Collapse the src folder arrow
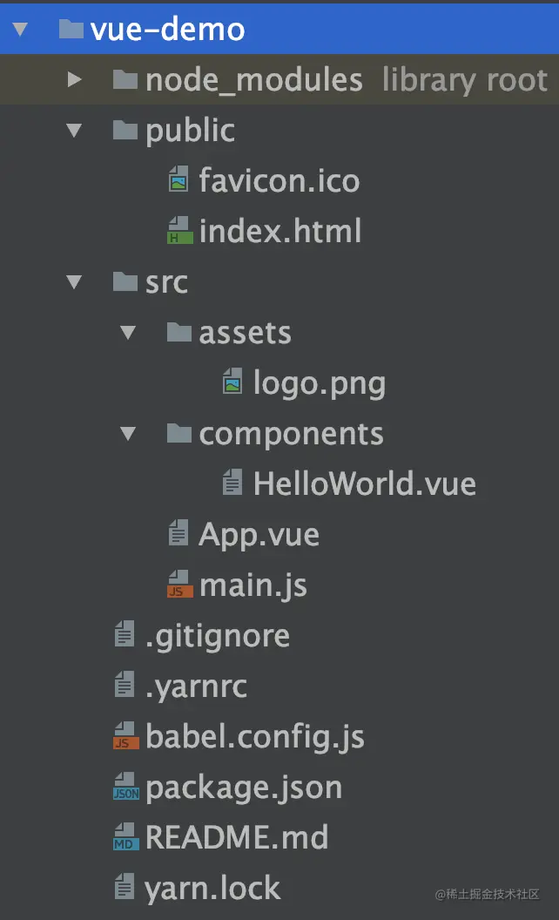 [x=74, y=282]
